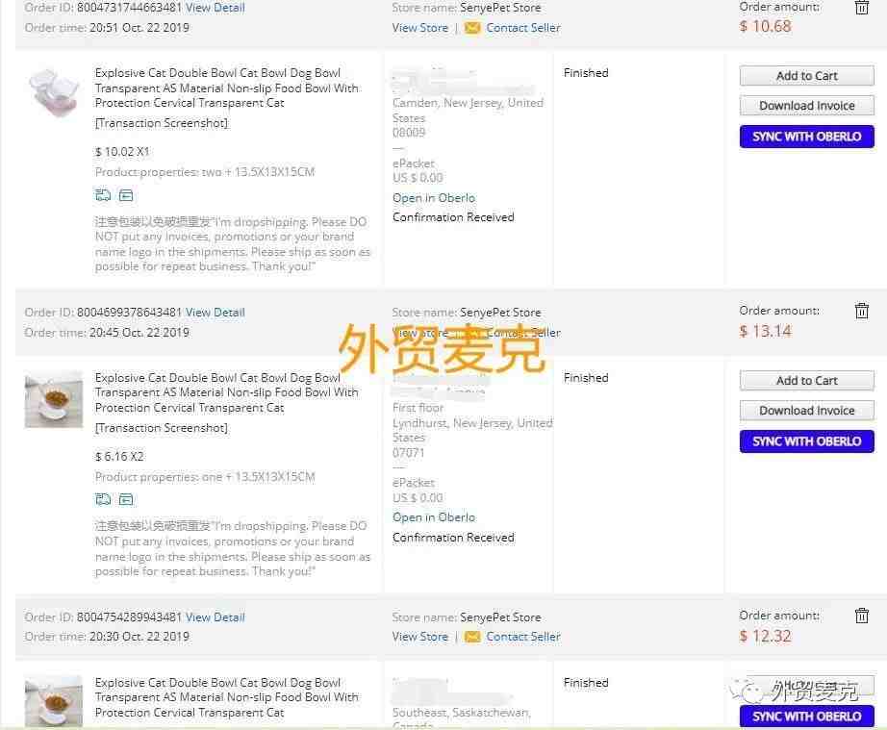887x730 pixels.
Task: Open first note icon under two + 13.5X13X15CM
Action: tap(102, 195)
